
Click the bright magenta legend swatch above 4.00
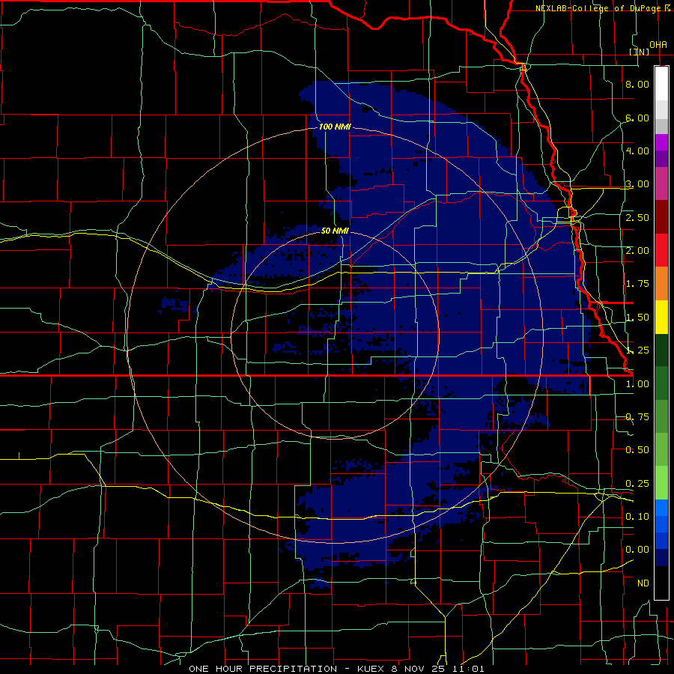tap(661, 142)
